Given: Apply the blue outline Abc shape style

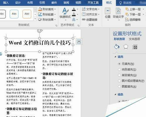Looking at the screenshot, I should pyautogui.click(x=14, y=14).
